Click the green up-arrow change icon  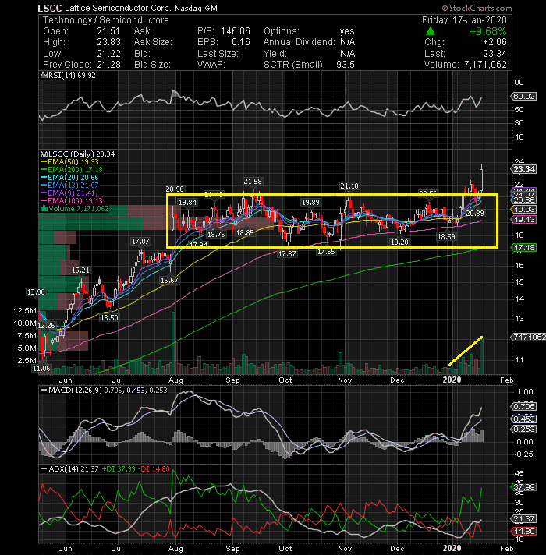point(431,31)
